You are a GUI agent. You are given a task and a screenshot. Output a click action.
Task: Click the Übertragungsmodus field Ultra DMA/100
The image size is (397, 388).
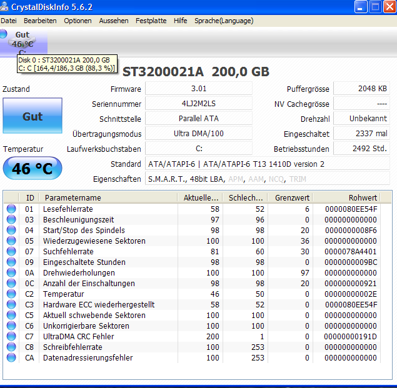pyautogui.click(x=199, y=133)
